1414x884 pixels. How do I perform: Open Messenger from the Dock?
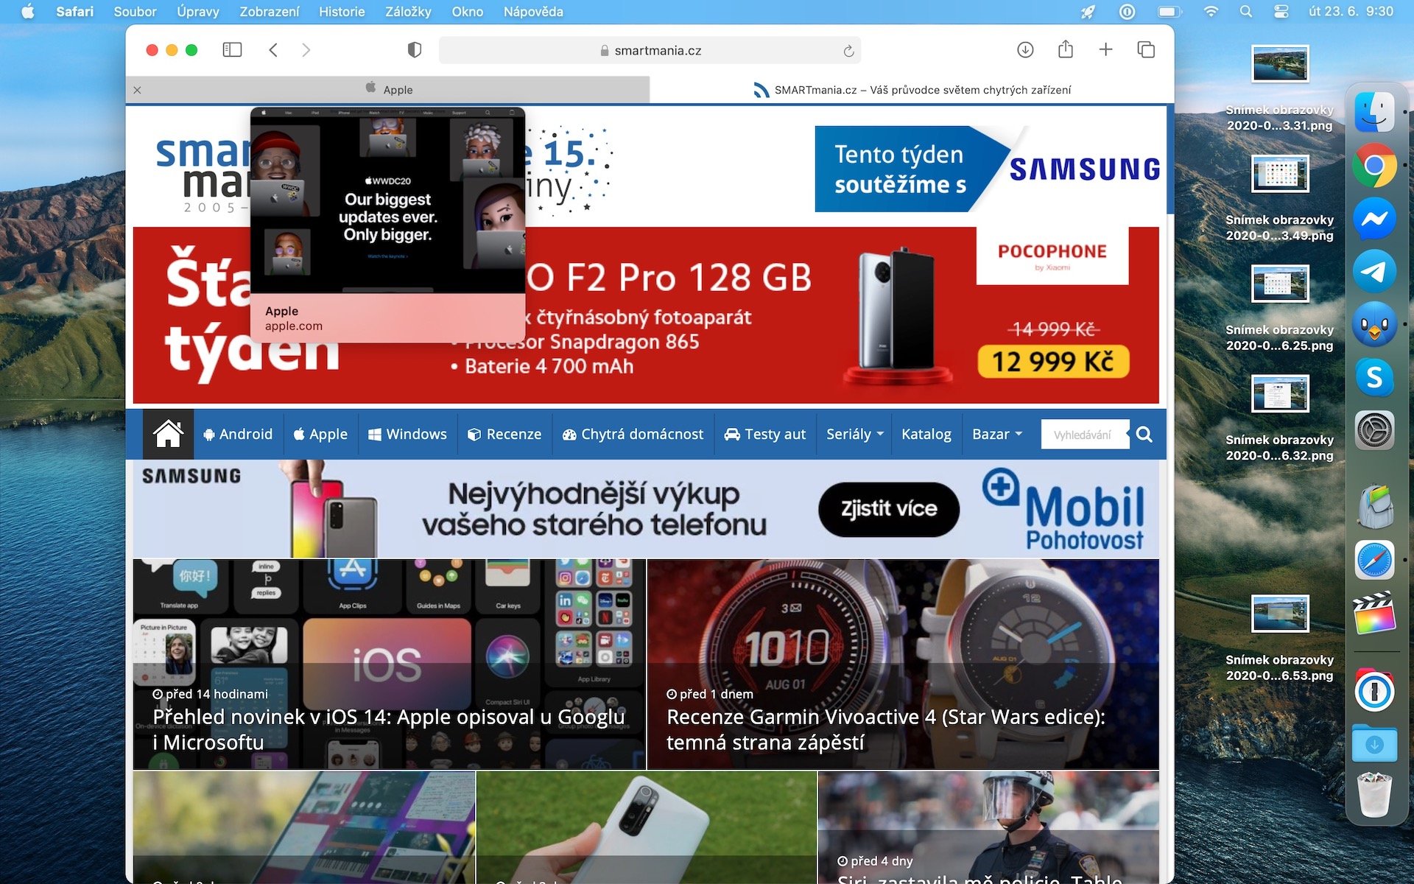(x=1374, y=219)
